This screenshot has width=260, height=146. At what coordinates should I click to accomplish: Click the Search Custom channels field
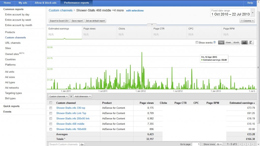pos(64,144)
